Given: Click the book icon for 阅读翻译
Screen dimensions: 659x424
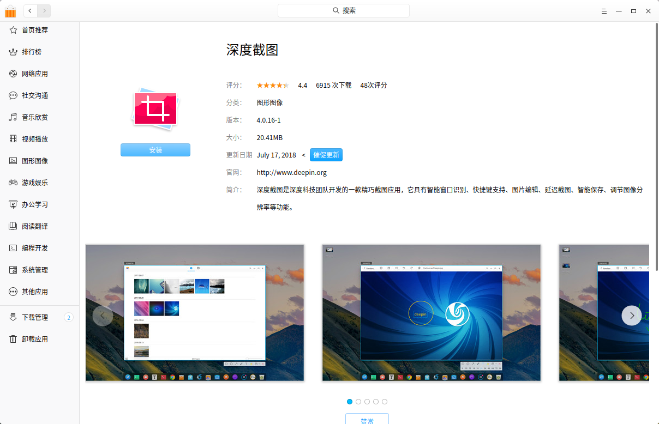Looking at the screenshot, I should tap(13, 226).
